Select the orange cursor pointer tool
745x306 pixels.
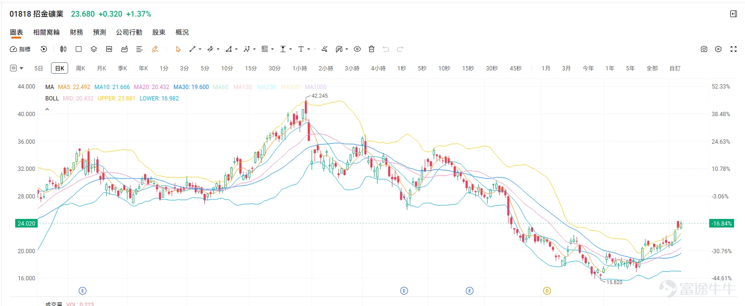pyautogui.click(x=178, y=49)
